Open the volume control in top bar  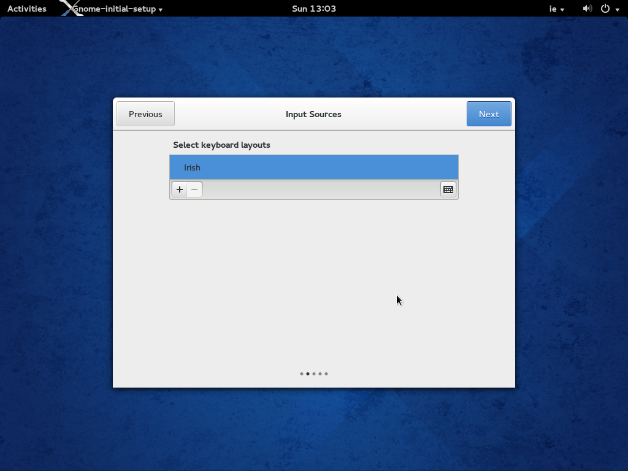[x=587, y=9]
